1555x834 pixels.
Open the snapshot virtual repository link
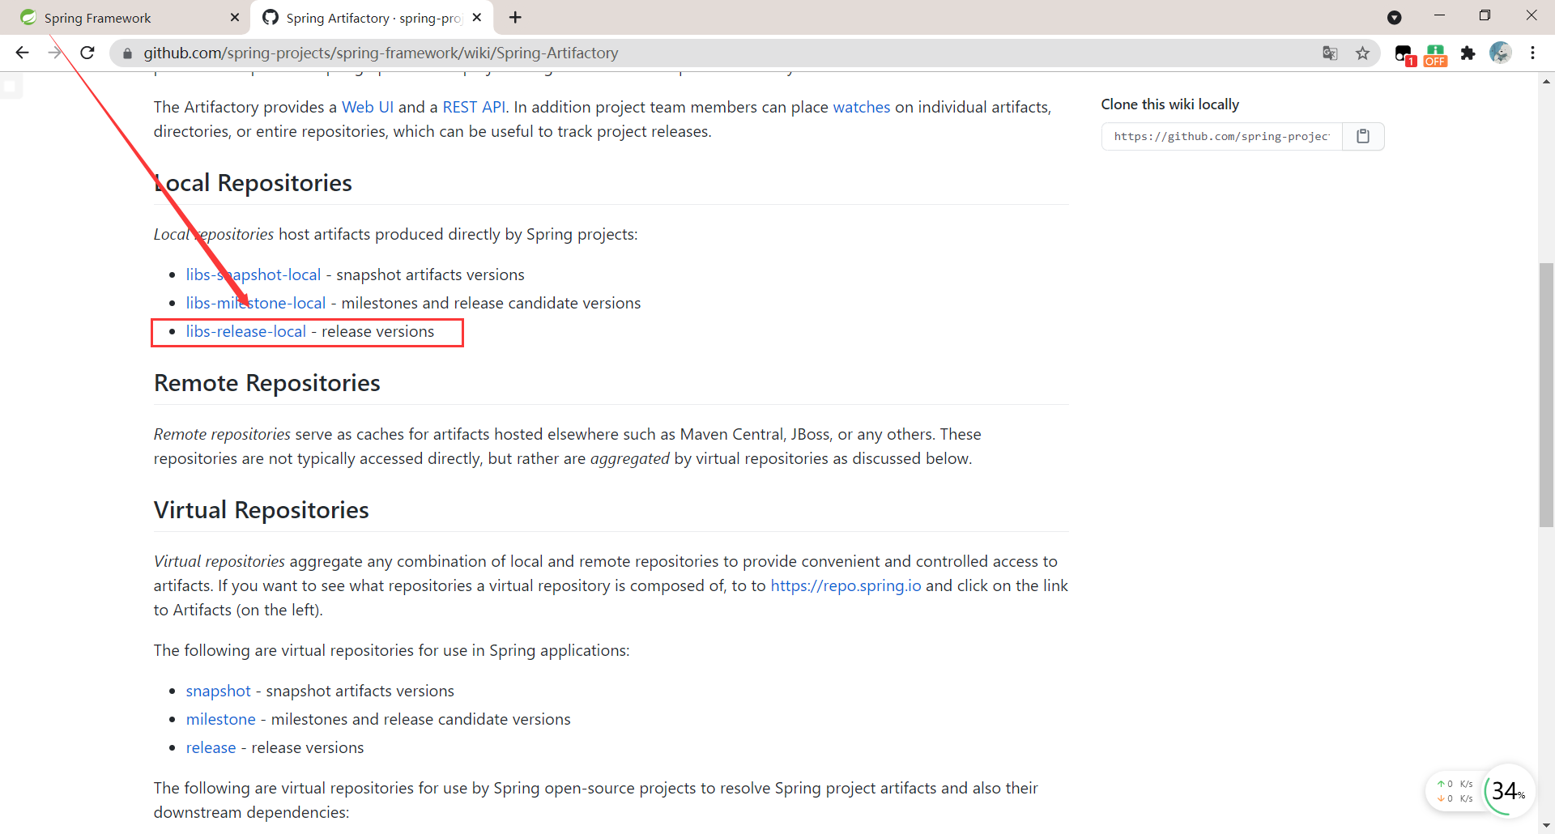tap(219, 691)
